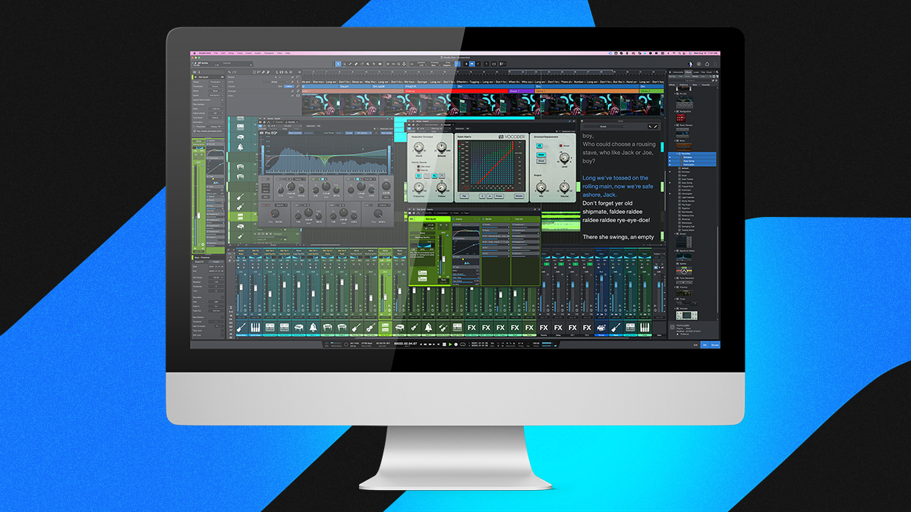Click the Break 1 arranger section

click(522, 91)
